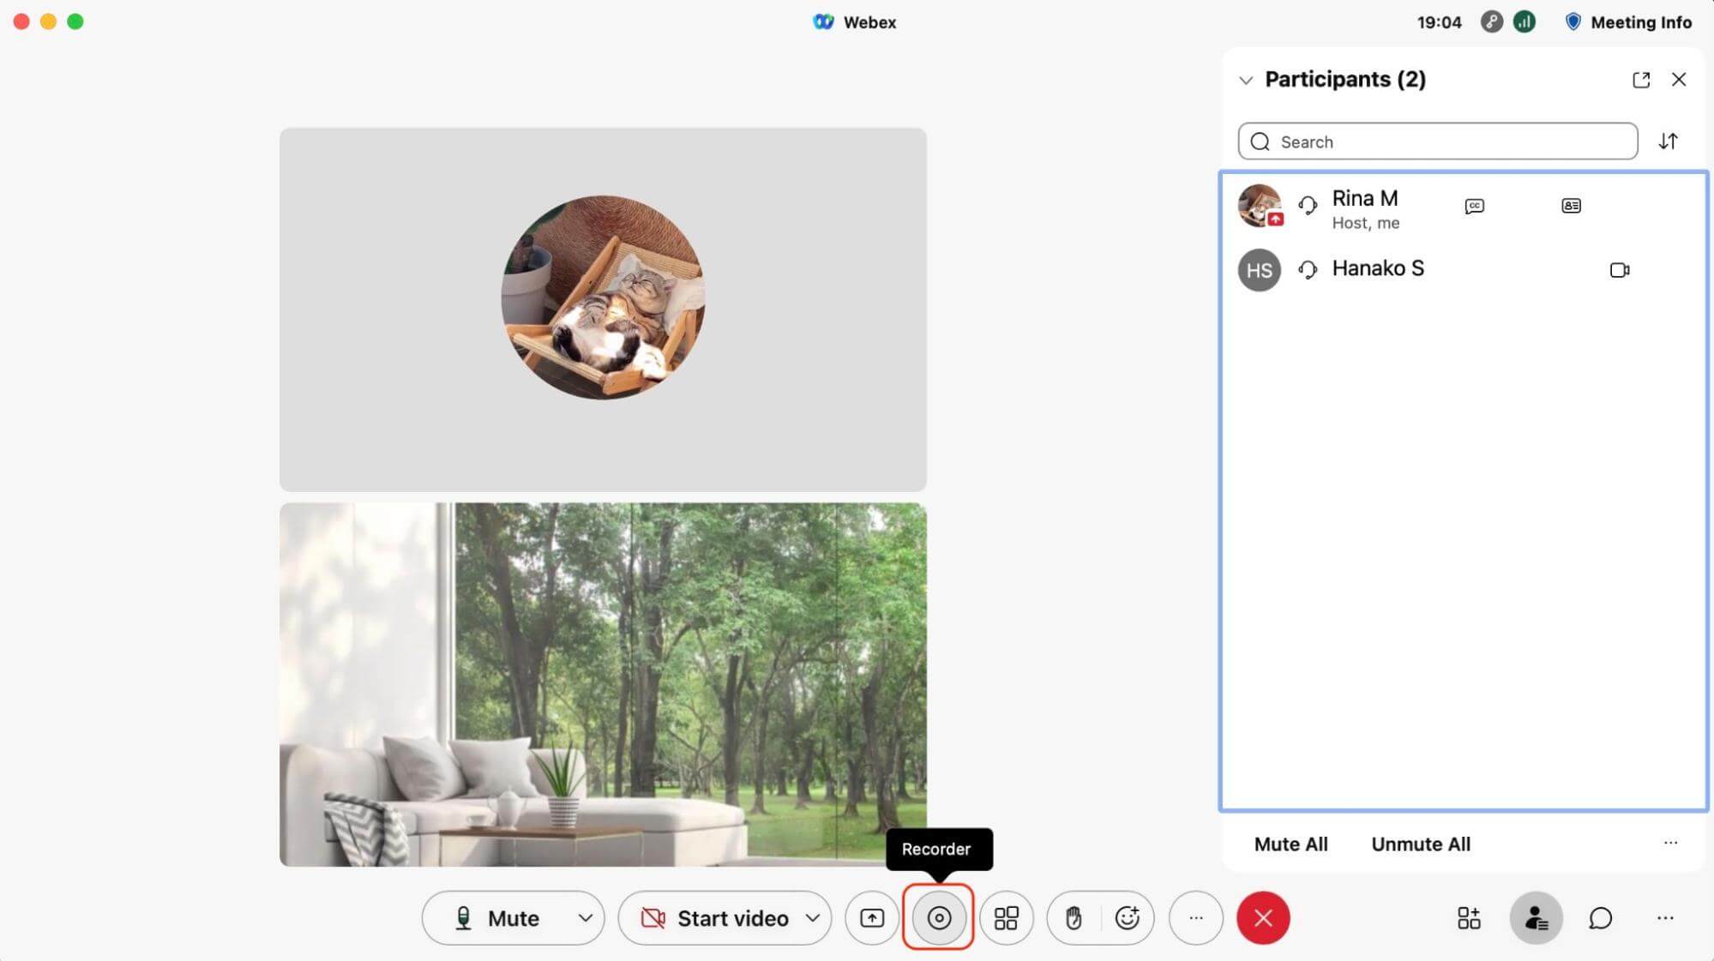This screenshot has width=1714, height=961.
Task: Open panel options ellipsis at bottom right
Action: [1665, 918]
